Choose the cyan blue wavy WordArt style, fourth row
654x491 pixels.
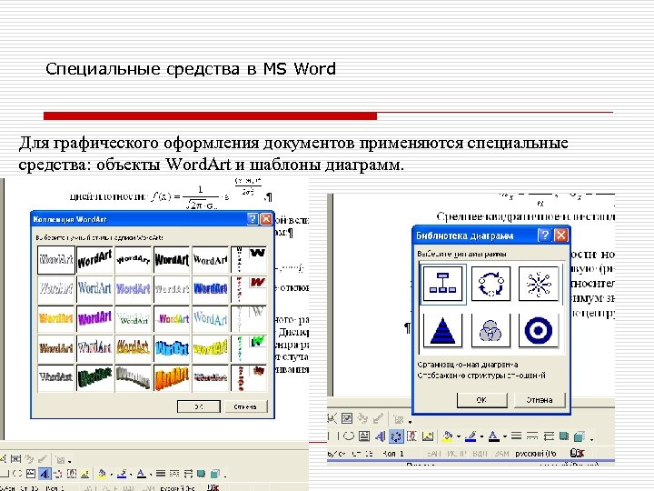[172, 348]
